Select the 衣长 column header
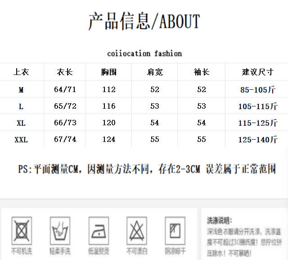The width and height of the screenshot is (288, 260). coord(65,72)
